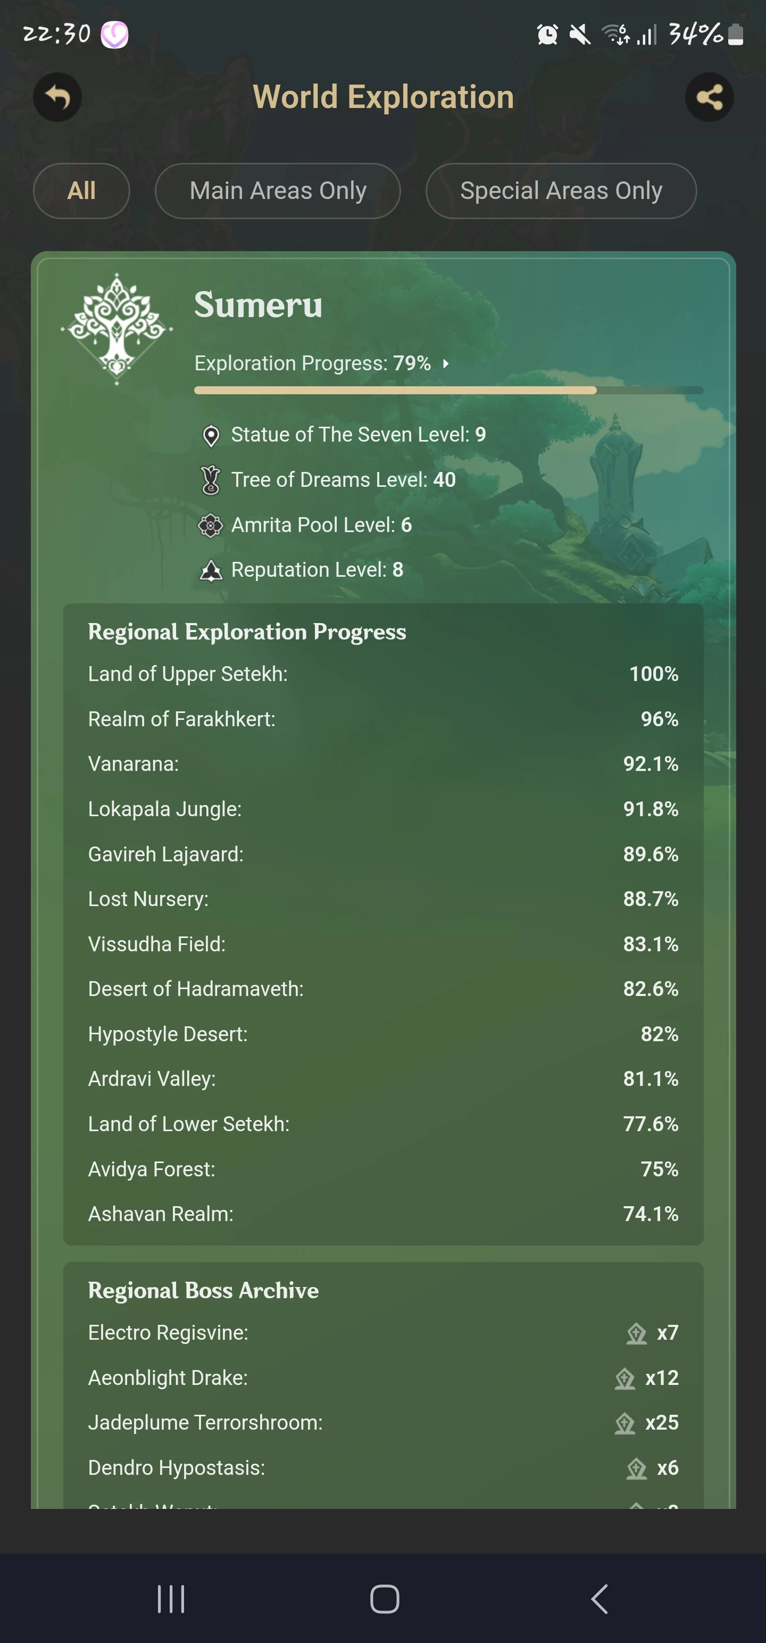Open the share icon

click(x=709, y=97)
